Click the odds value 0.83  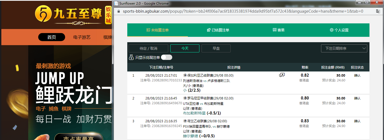pyautogui.click(x=305, y=121)
